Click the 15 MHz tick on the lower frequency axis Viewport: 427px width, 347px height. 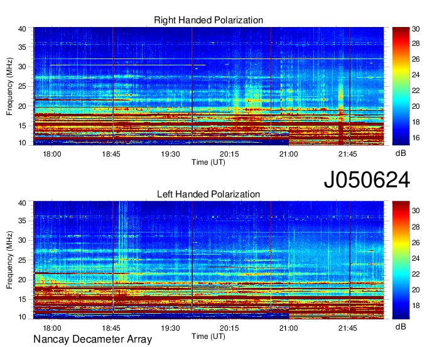[x=22, y=299]
